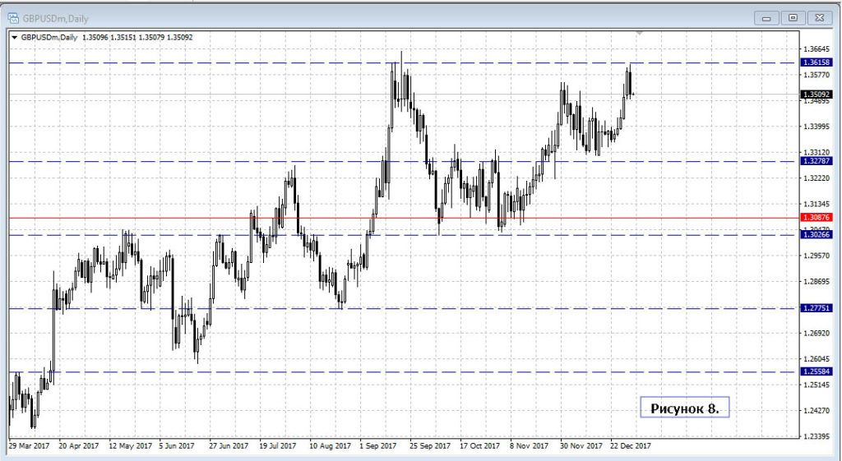Close the GBPUSDm,Daily chart window
Viewport: 842px width, 461px height.
point(818,17)
